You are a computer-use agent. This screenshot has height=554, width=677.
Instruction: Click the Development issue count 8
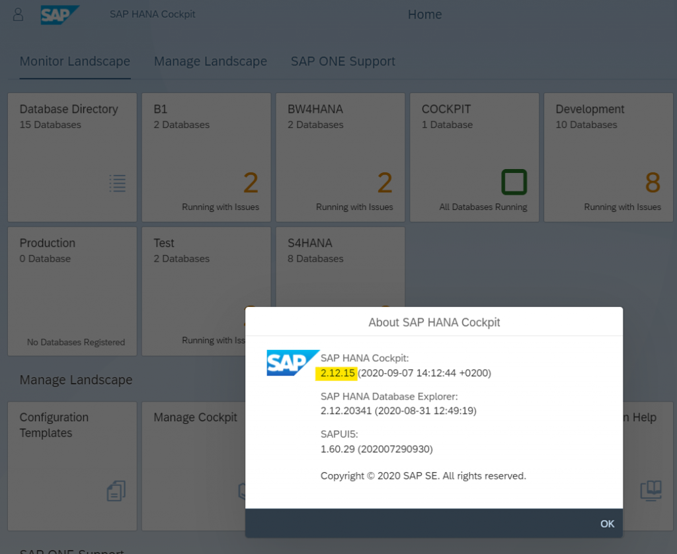pos(653,182)
